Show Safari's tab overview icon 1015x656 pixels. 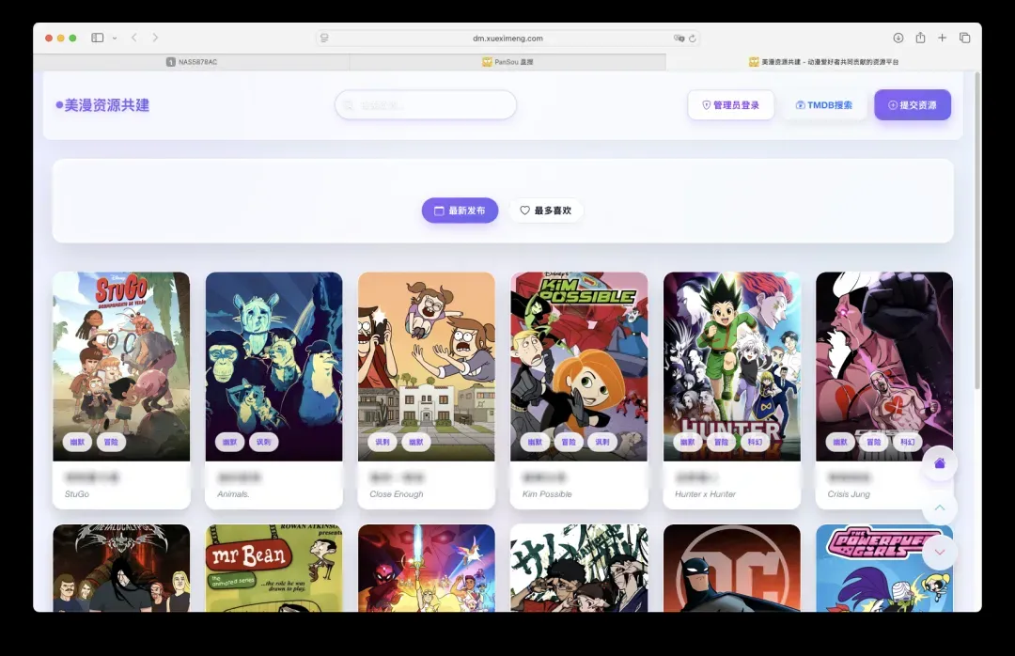point(964,38)
